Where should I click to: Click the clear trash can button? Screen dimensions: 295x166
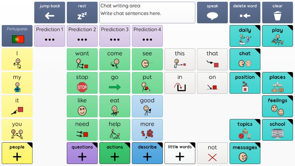[x=277, y=13]
